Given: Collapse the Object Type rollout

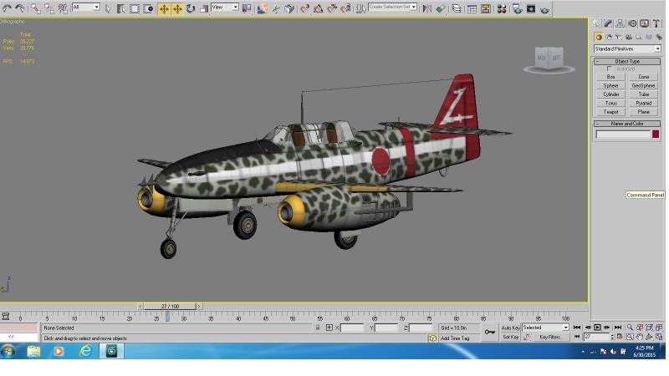Looking at the screenshot, I should (627, 61).
